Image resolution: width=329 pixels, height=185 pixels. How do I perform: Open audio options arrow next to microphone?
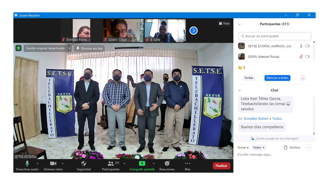coord(38,163)
